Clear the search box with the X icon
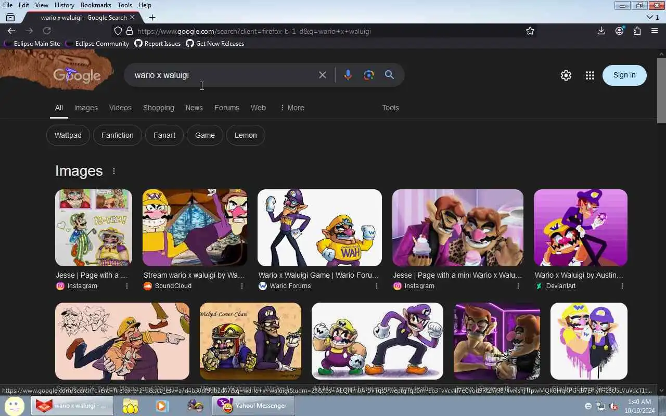 coord(323,75)
